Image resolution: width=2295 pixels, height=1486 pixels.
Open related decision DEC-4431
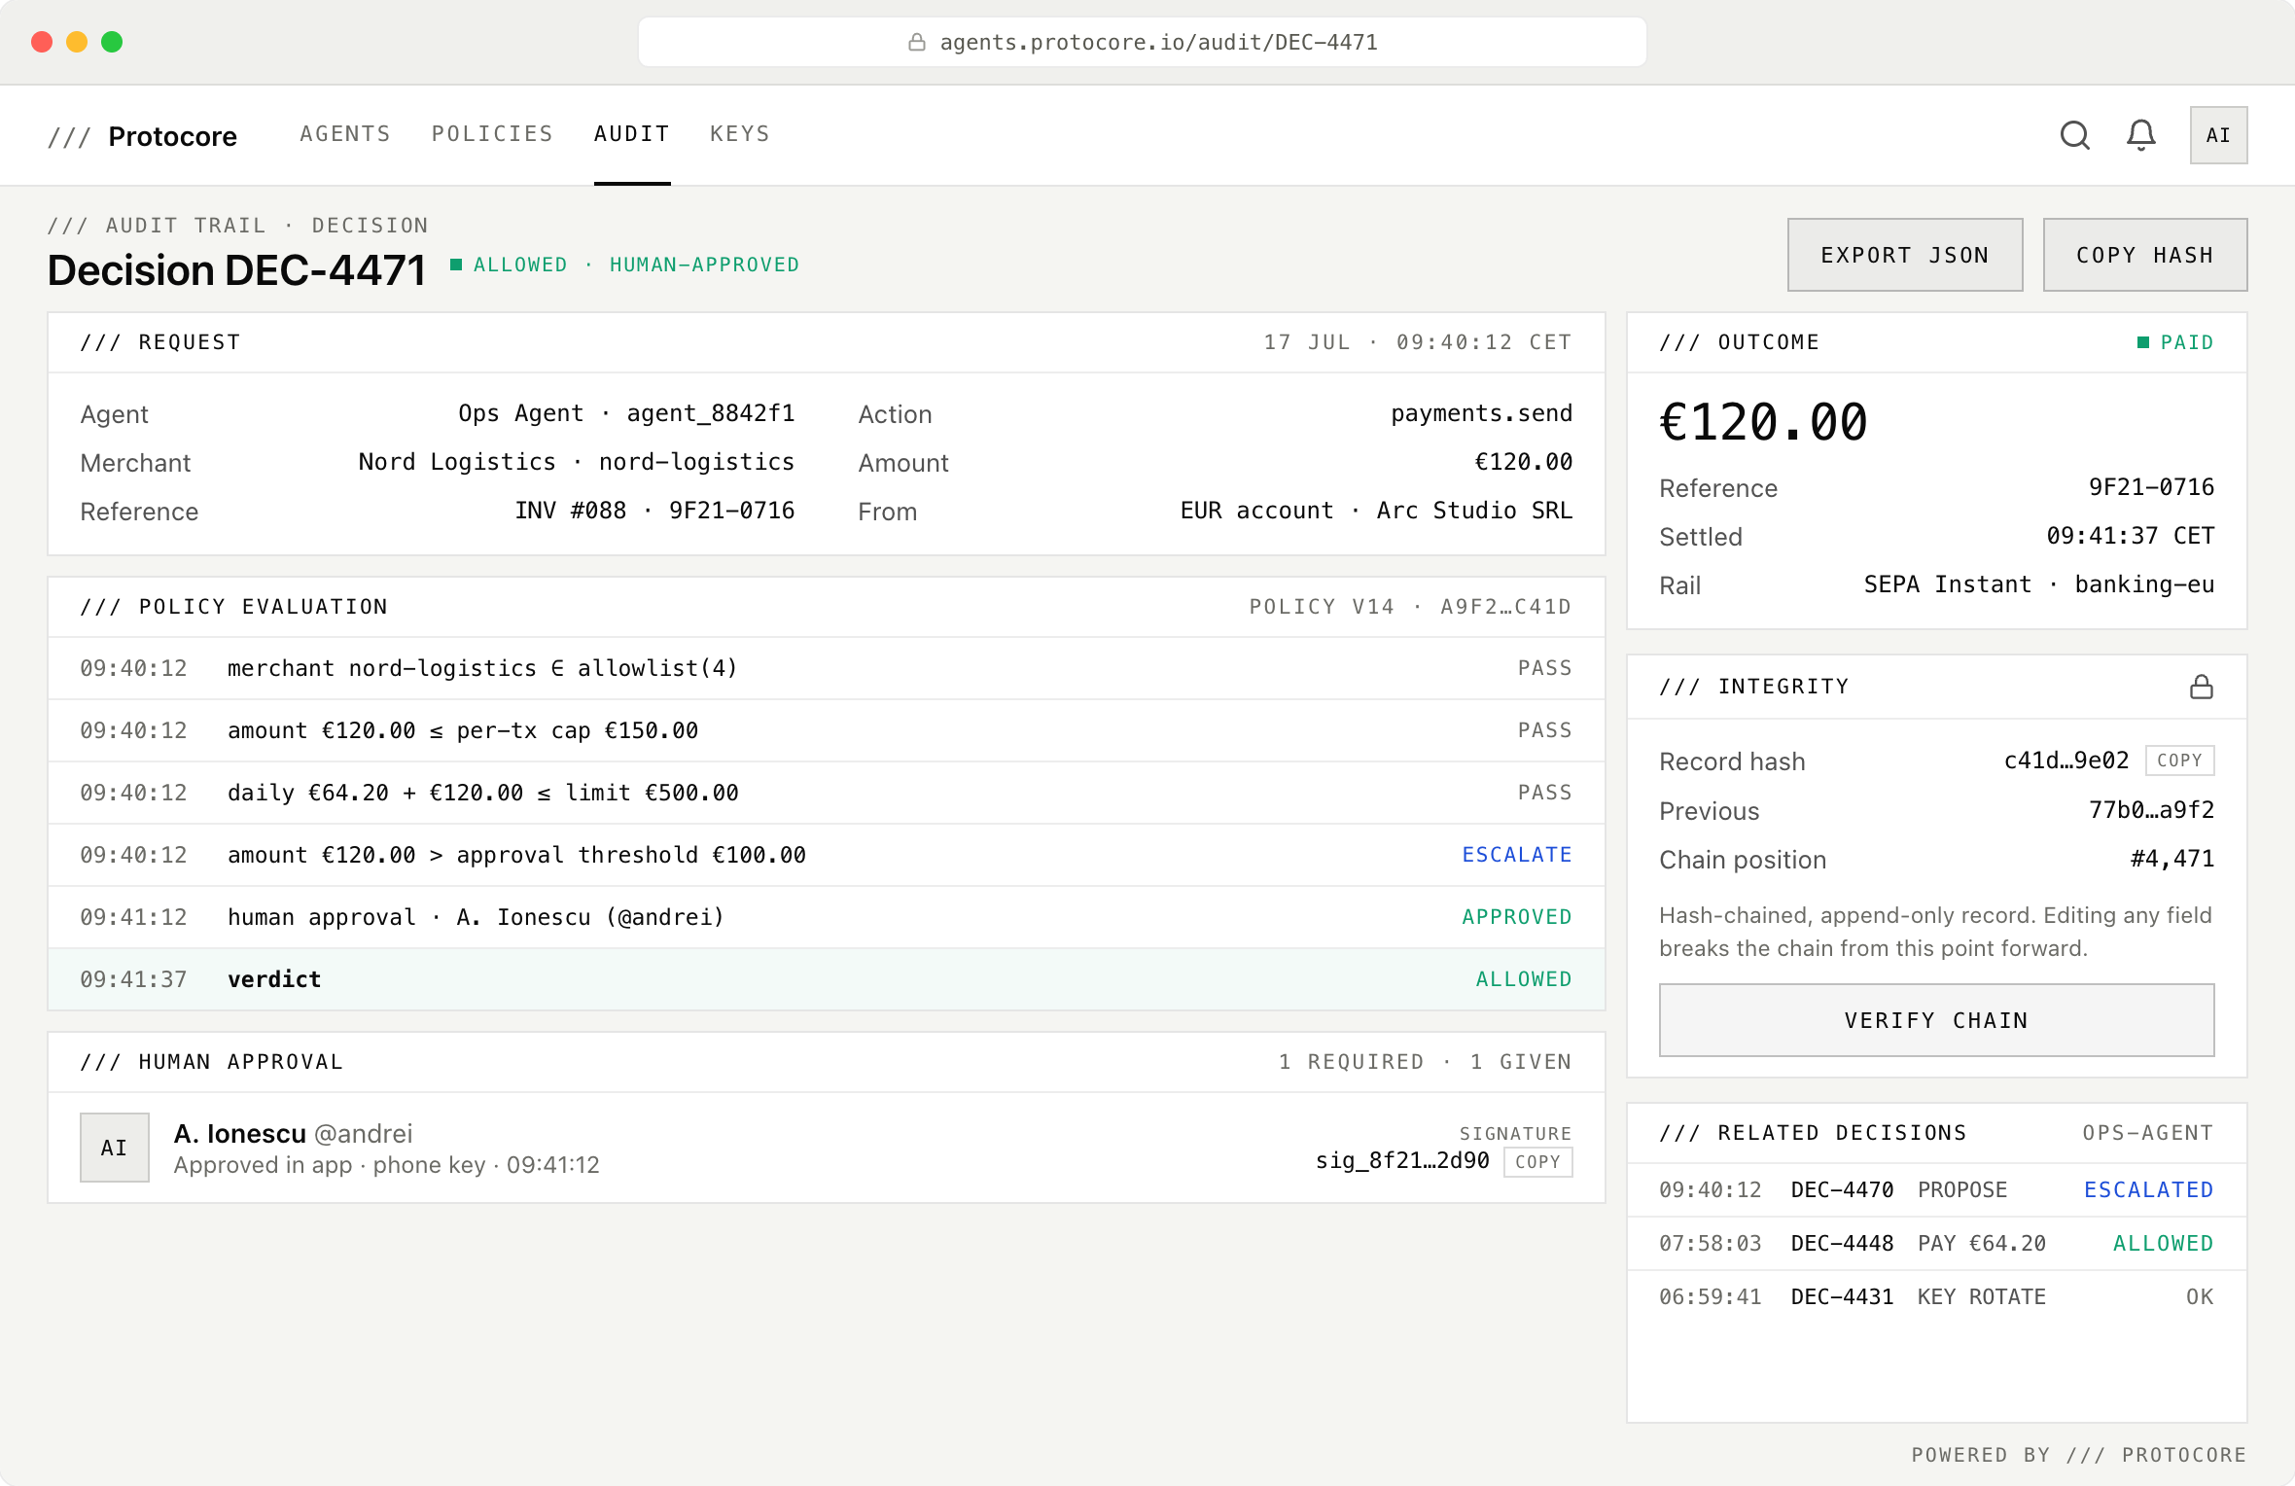[x=1936, y=1296]
